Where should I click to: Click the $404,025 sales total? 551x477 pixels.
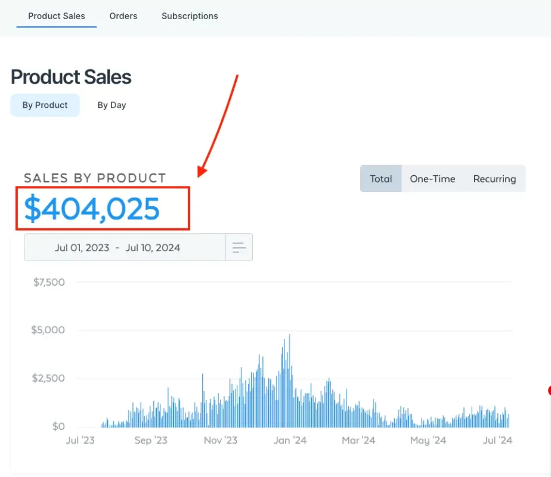pyautogui.click(x=92, y=209)
